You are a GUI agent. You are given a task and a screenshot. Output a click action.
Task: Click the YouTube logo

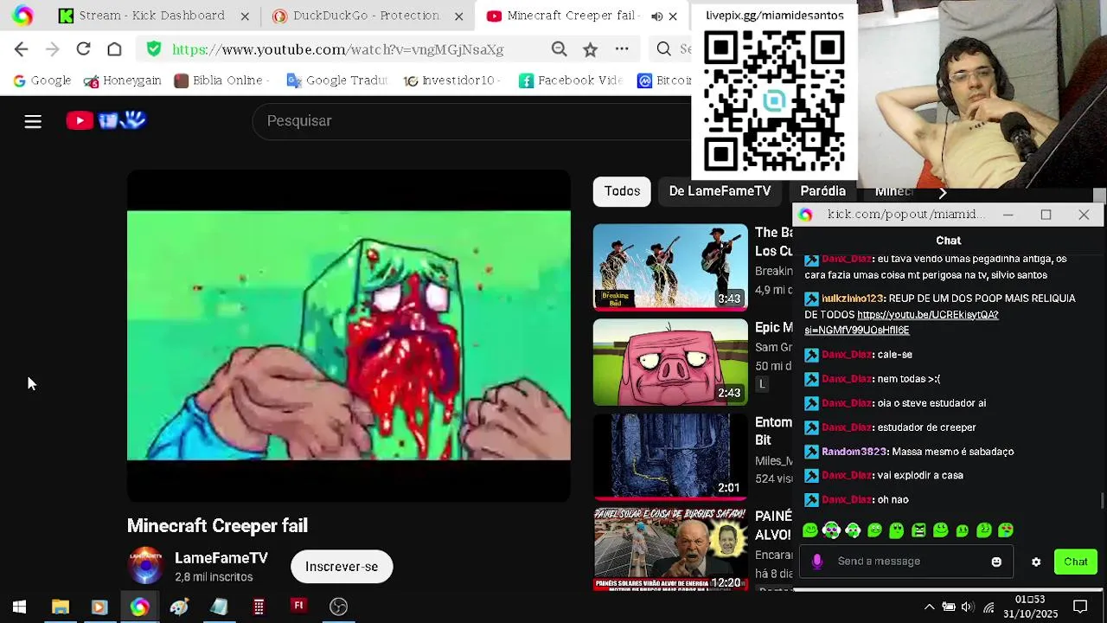[x=106, y=121]
